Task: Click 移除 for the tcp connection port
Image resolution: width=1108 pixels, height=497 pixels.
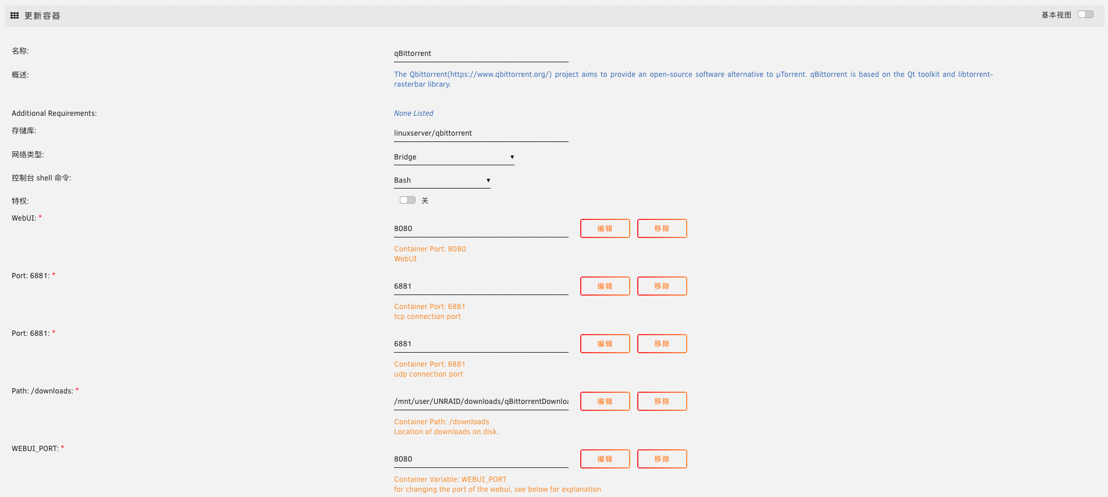Action: (662, 286)
